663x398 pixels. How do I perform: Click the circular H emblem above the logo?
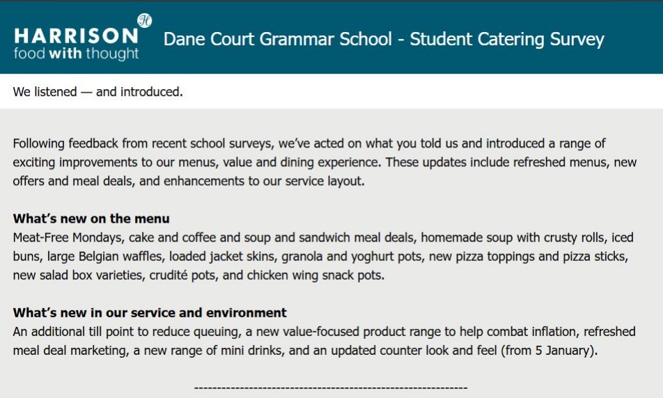(x=144, y=20)
